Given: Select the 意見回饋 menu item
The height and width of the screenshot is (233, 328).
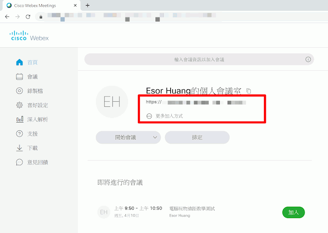Looking at the screenshot, I should 37,162.
